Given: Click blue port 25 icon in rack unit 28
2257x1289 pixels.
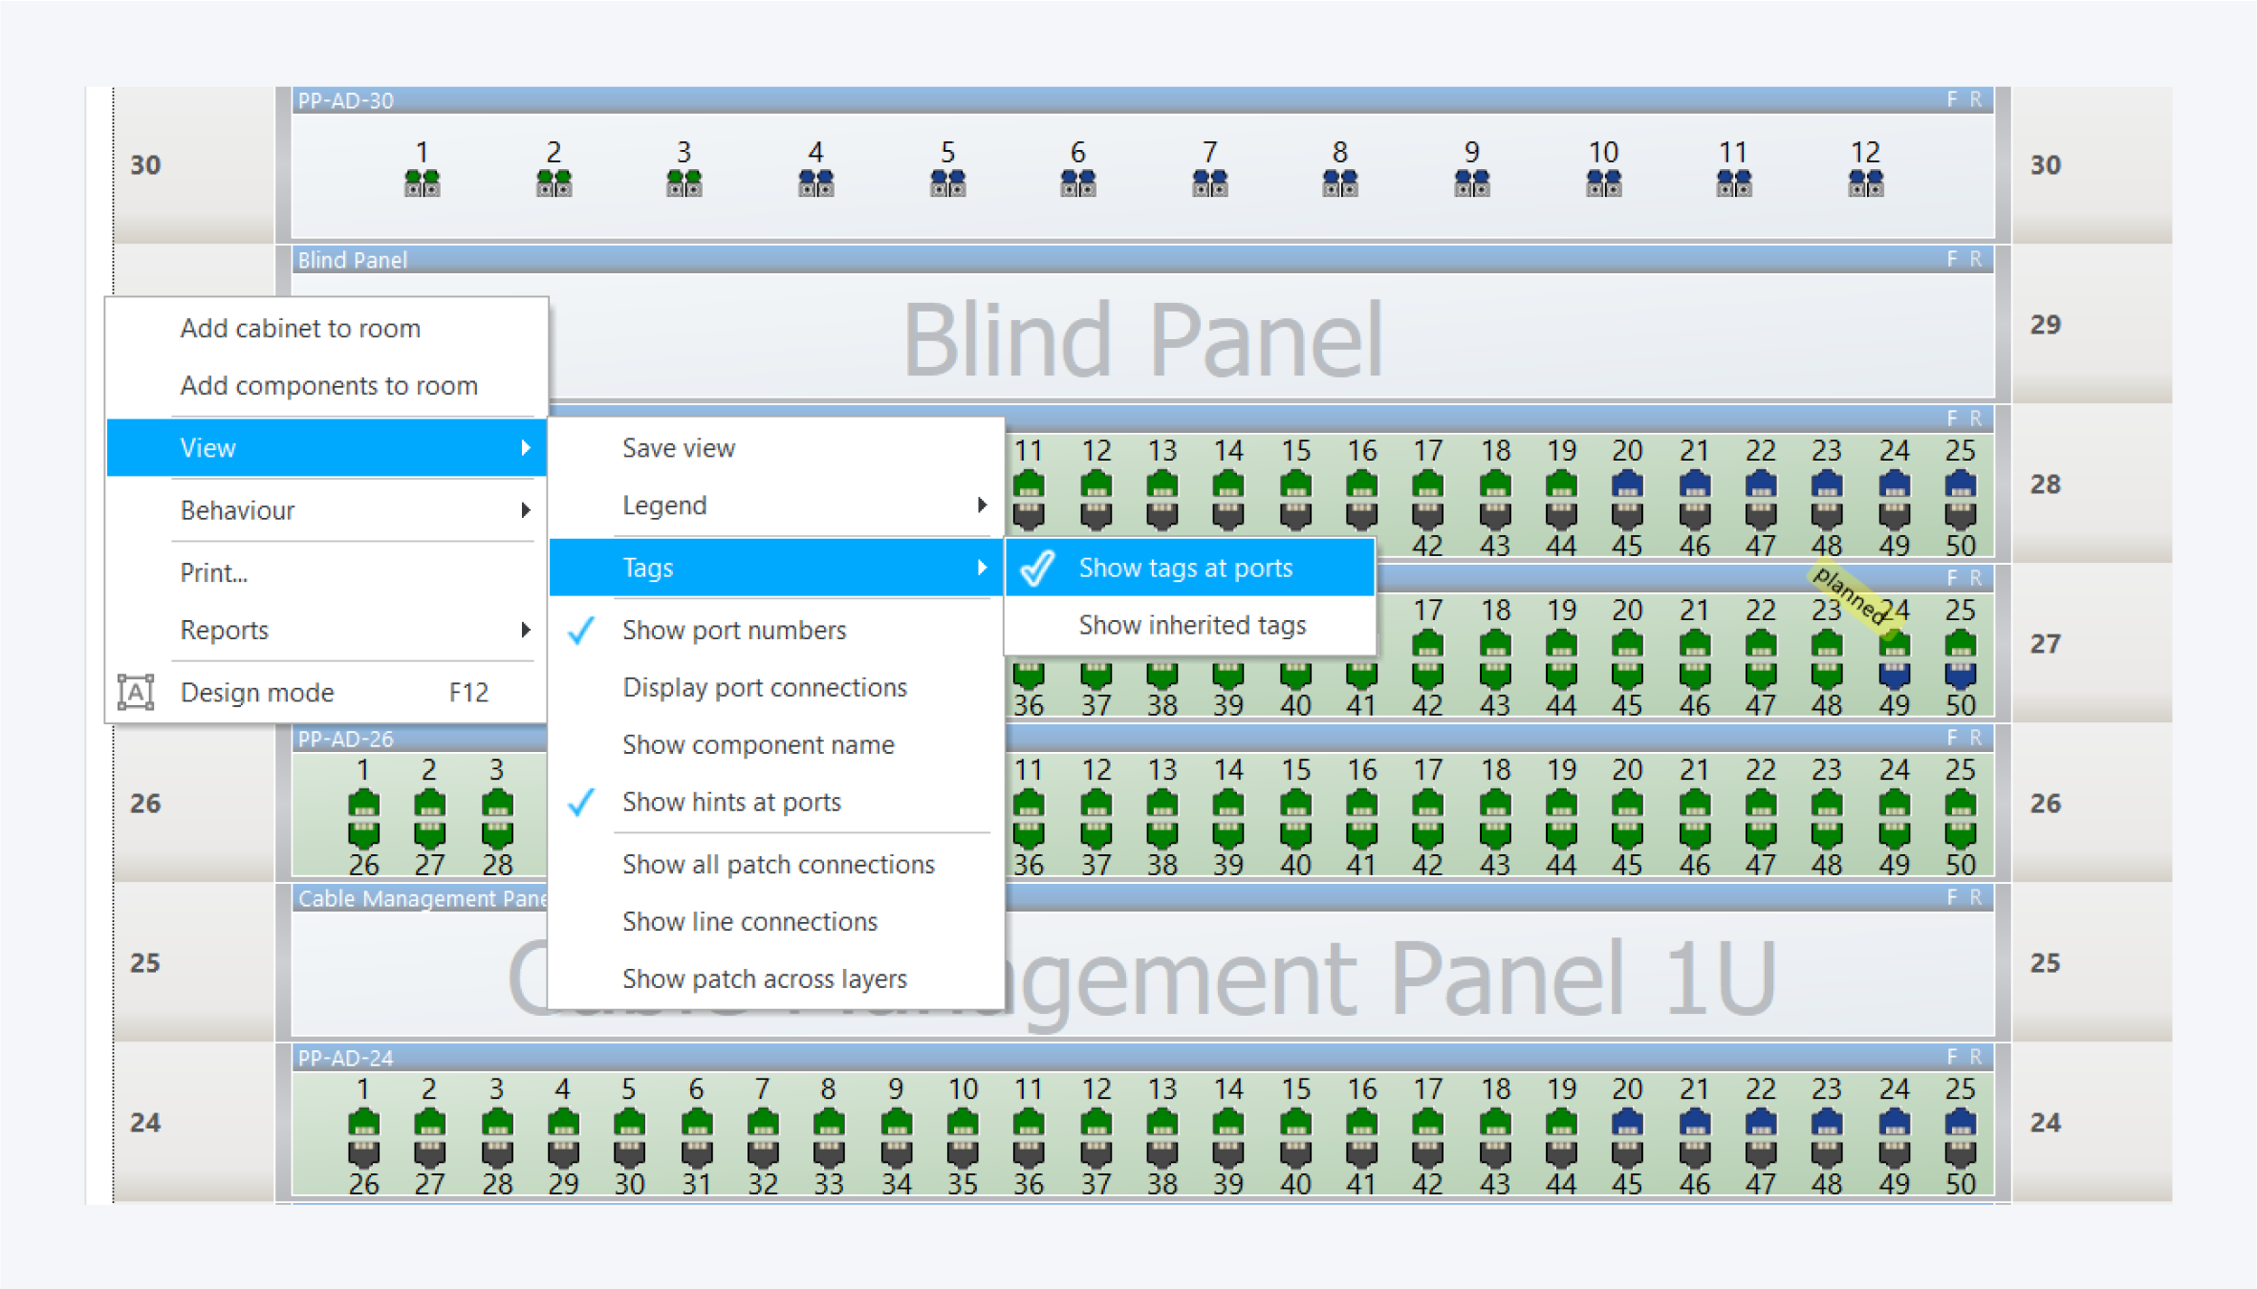Looking at the screenshot, I should click(1960, 483).
